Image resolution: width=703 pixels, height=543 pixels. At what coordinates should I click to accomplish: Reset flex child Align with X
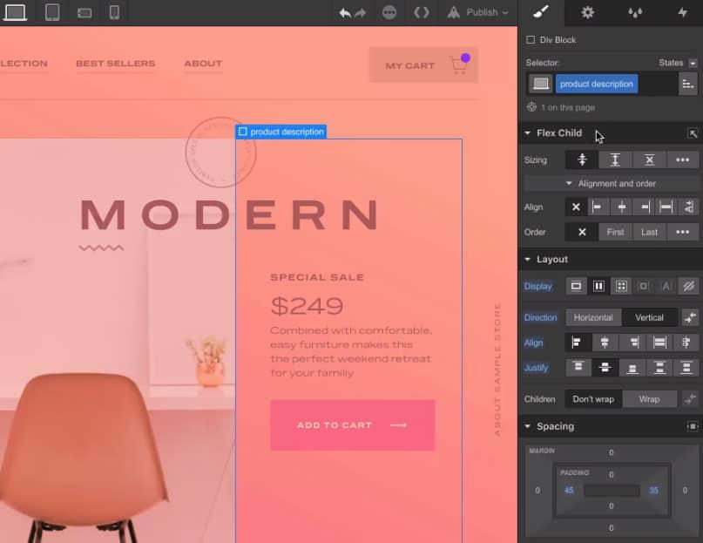pyautogui.click(x=576, y=207)
